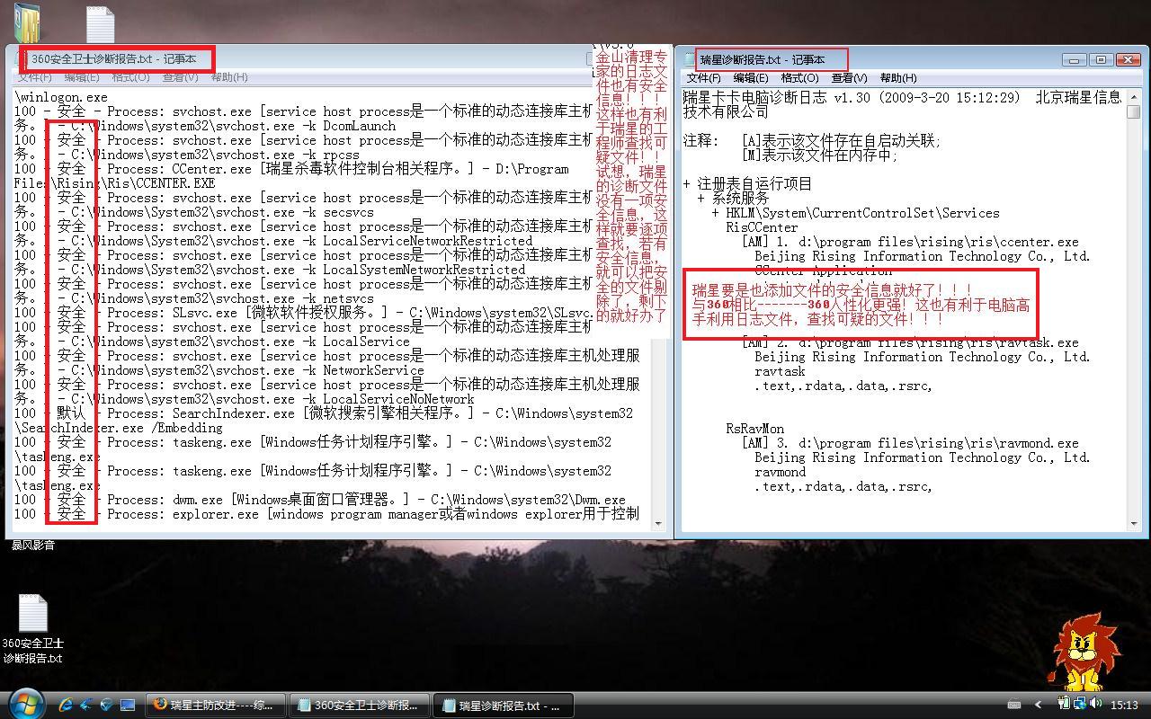Click 'RsRavMon' service name
The image size is (1151, 719).
755,429
